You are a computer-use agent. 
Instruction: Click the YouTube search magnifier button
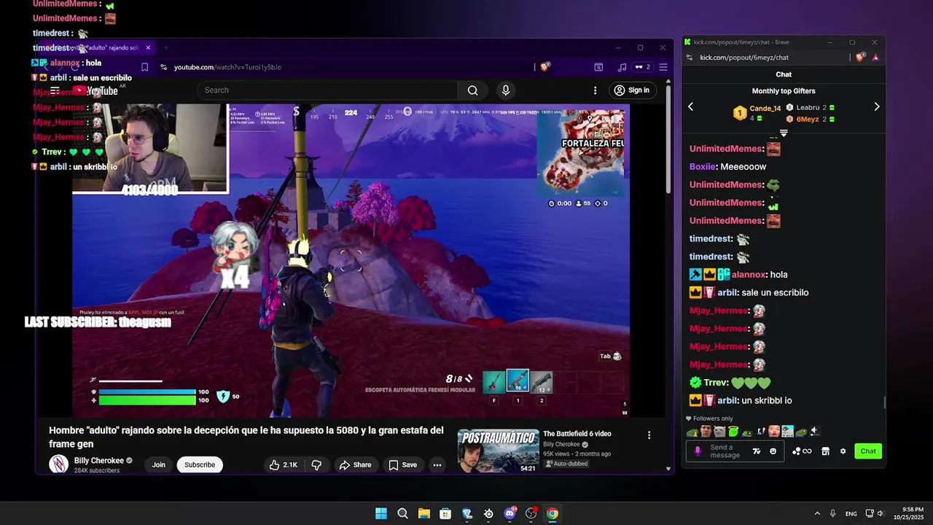[x=473, y=90]
